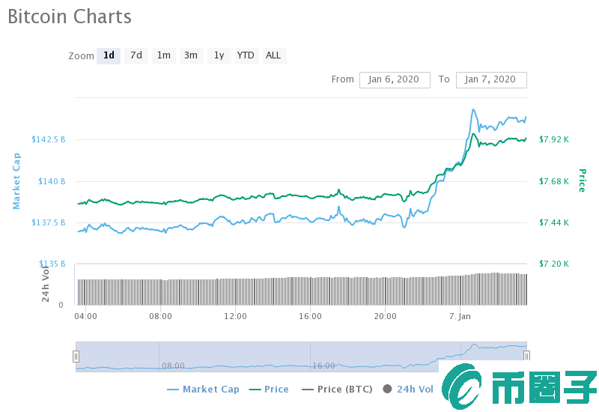Click the From date field Jan 6, 2020
Viewport: 599px width, 412px height.
395,80
